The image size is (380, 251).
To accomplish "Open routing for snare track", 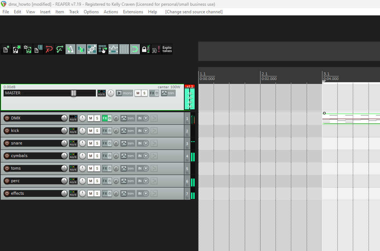I will coord(73,143).
